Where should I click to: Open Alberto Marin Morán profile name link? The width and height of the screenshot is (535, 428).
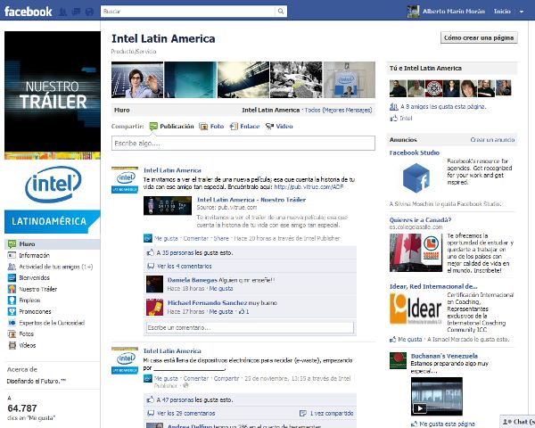tap(454, 12)
